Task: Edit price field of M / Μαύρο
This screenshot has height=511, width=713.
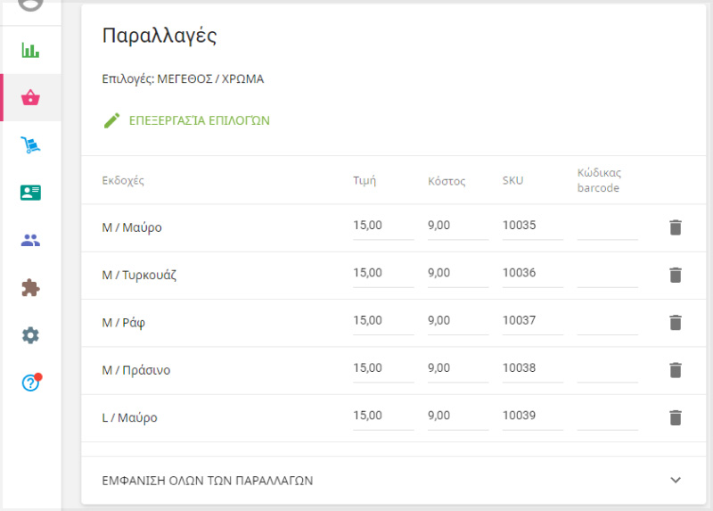Action: (383, 227)
